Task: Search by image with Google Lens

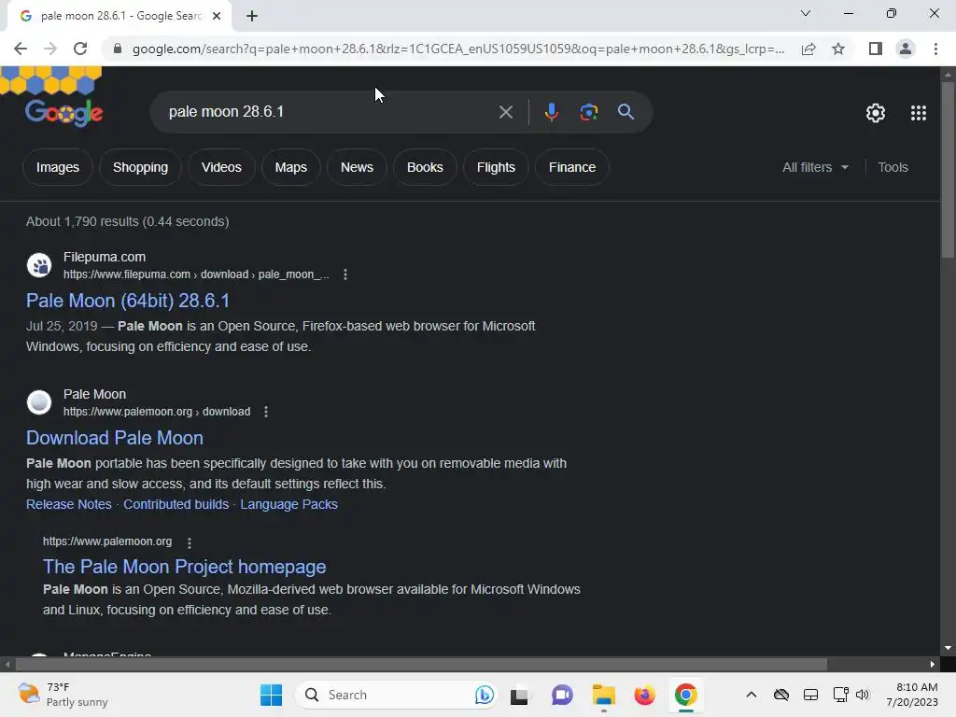Action: [588, 112]
